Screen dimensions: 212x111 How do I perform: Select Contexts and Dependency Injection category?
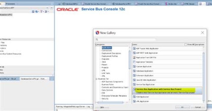click(115, 87)
